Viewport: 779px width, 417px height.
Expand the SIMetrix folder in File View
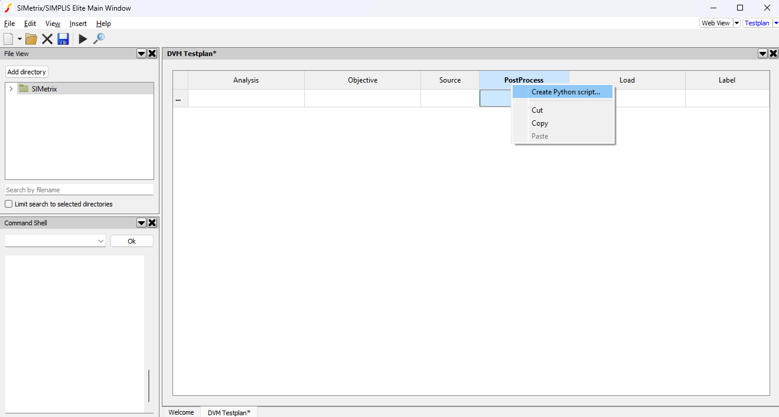tap(11, 87)
